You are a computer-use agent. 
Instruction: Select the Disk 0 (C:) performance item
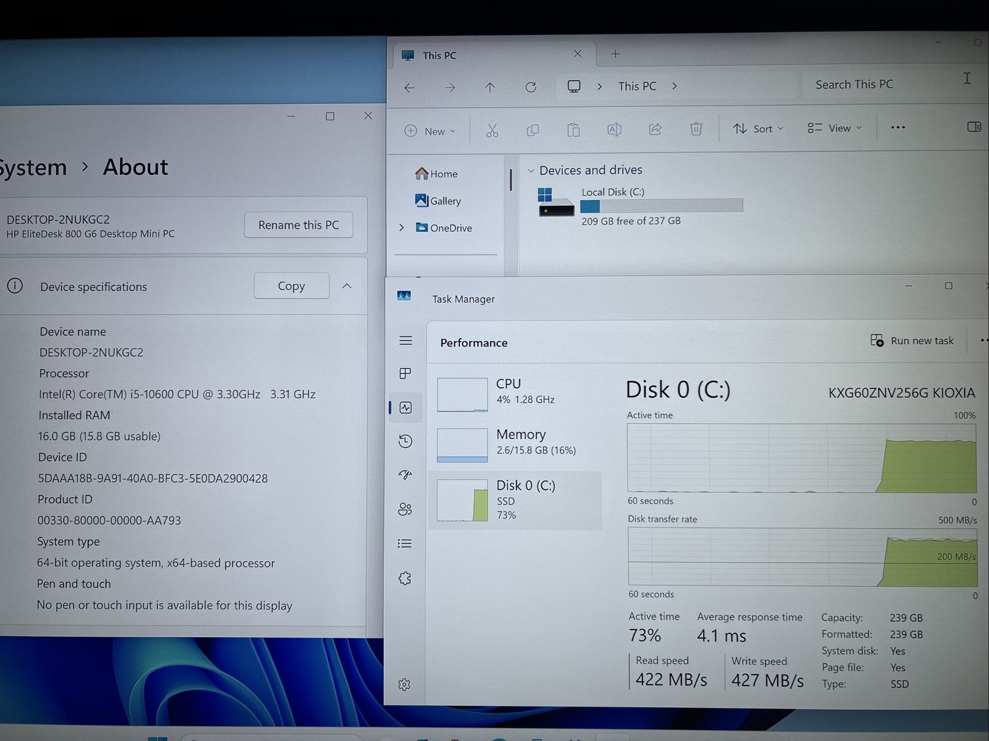(x=515, y=500)
